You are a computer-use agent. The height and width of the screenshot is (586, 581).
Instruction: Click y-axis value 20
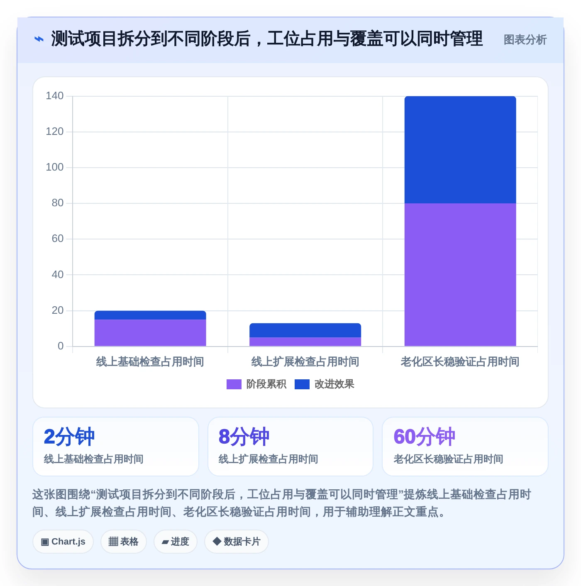(x=58, y=310)
